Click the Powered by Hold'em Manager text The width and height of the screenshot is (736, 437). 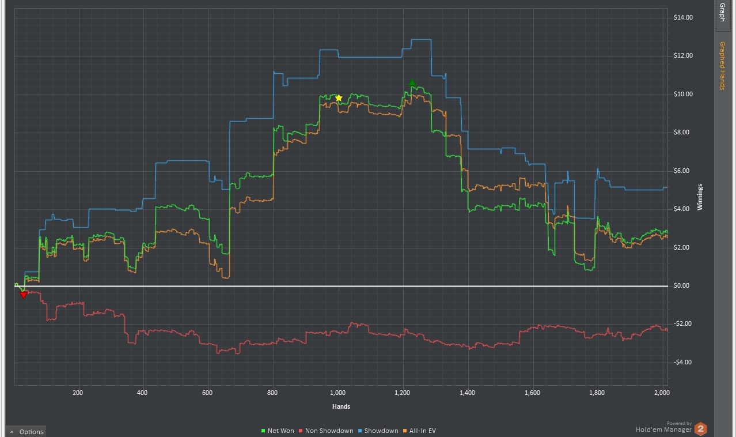pyautogui.click(x=663, y=427)
